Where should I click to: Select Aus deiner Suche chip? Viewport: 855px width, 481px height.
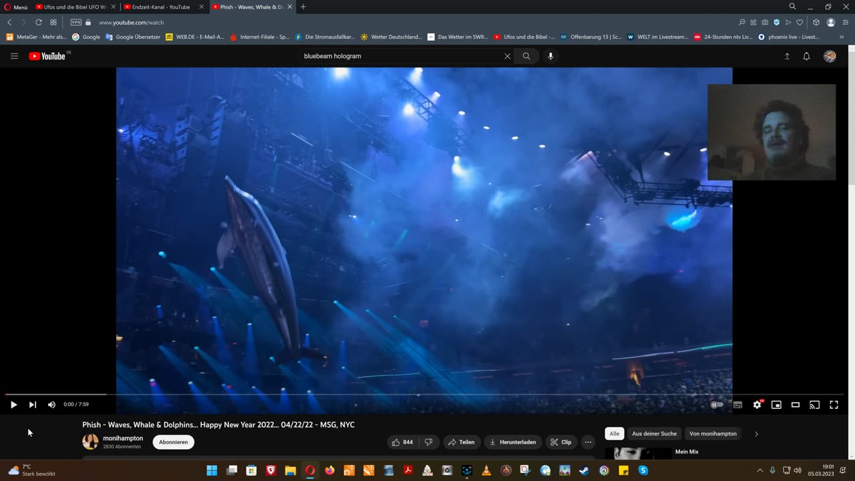(x=655, y=434)
